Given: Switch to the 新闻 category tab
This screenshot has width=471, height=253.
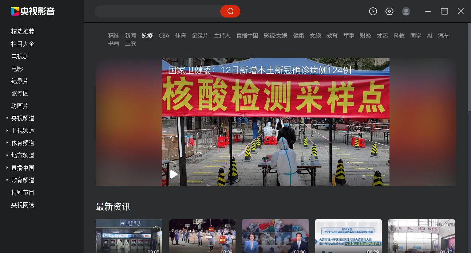Looking at the screenshot, I should point(130,36).
